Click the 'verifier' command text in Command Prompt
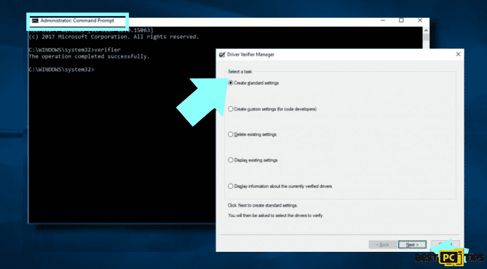This screenshot has height=269, width=487. (107, 50)
